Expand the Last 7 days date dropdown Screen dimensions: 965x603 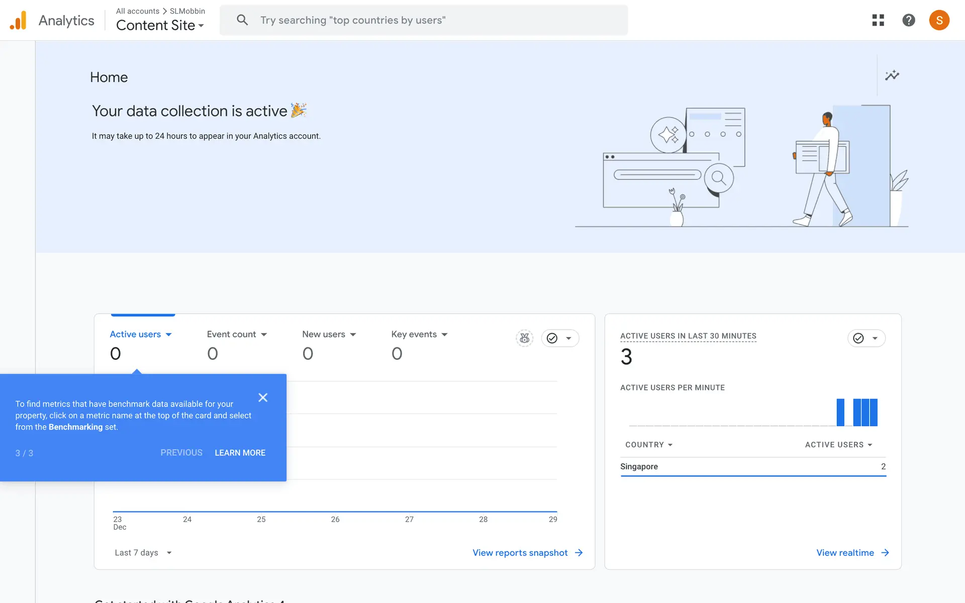143,552
